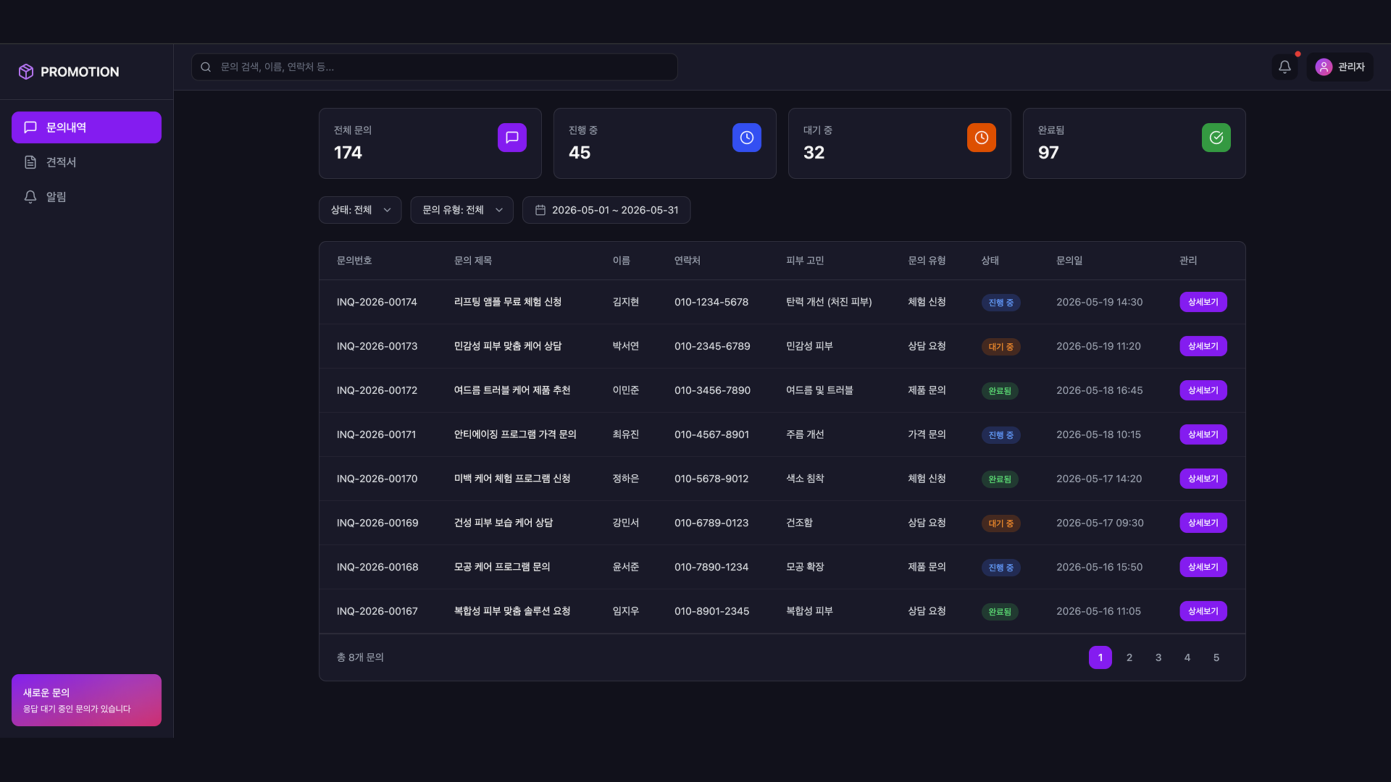Image resolution: width=1391 pixels, height=782 pixels.
Task: Click the orange clock icon in 대기 중 card
Action: coord(982,138)
